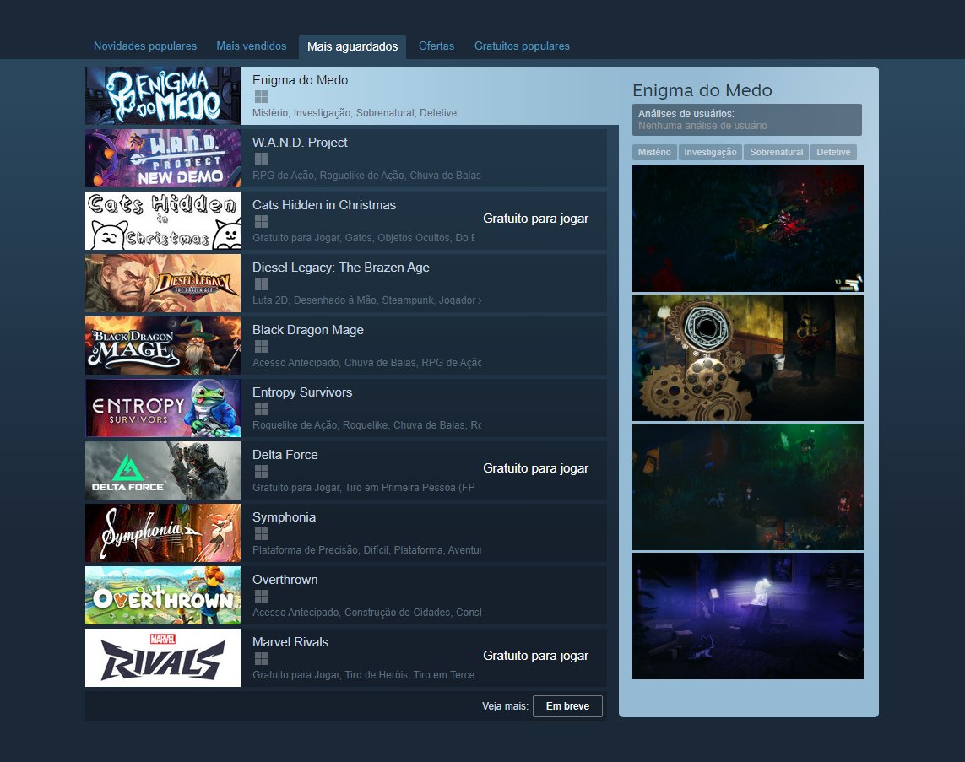The image size is (965, 762).
Task: Click Gratuito para jogar on Marvel Rivals row
Action: [x=535, y=656]
